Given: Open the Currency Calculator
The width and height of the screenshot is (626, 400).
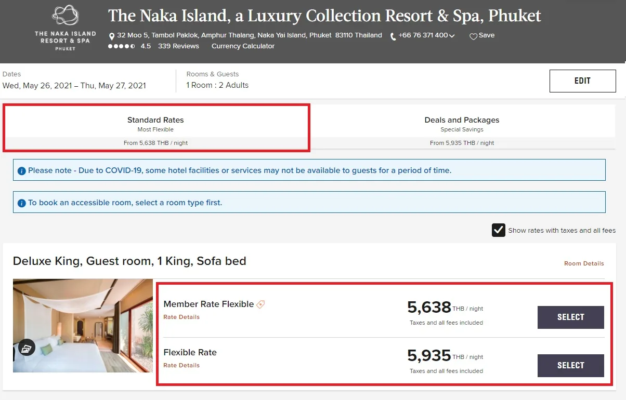Looking at the screenshot, I should pos(243,46).
